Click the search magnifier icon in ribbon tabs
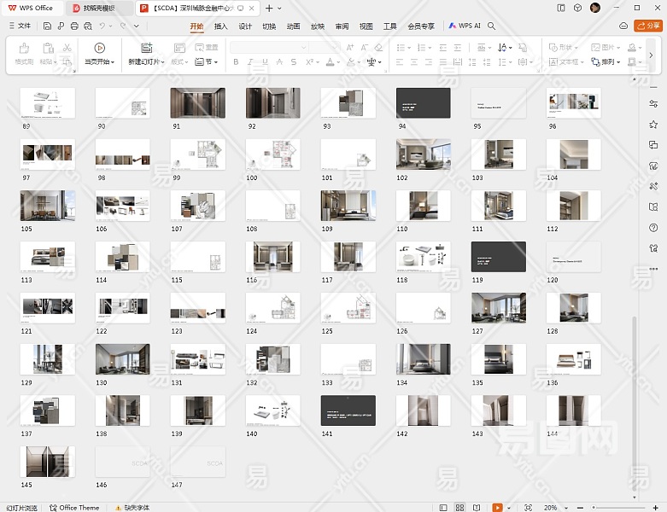This screenshot has height=512, width=667. tap(492, 26)
